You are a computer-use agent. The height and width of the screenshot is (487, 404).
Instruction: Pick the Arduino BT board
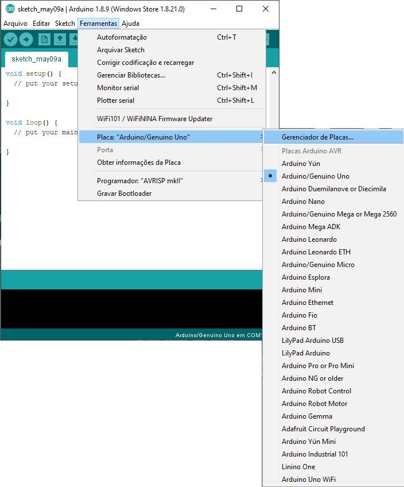[333, 328]
